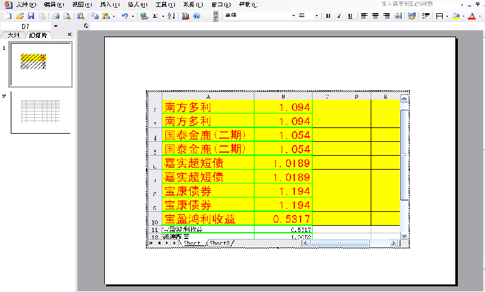Open the font name dropdown

[294, 16]
